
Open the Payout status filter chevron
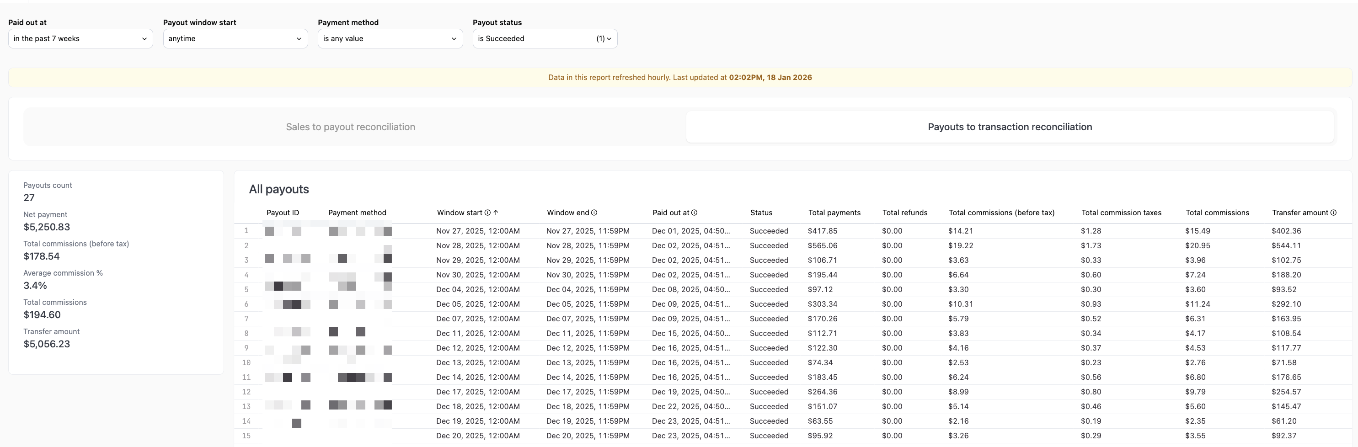pos(609,38)
